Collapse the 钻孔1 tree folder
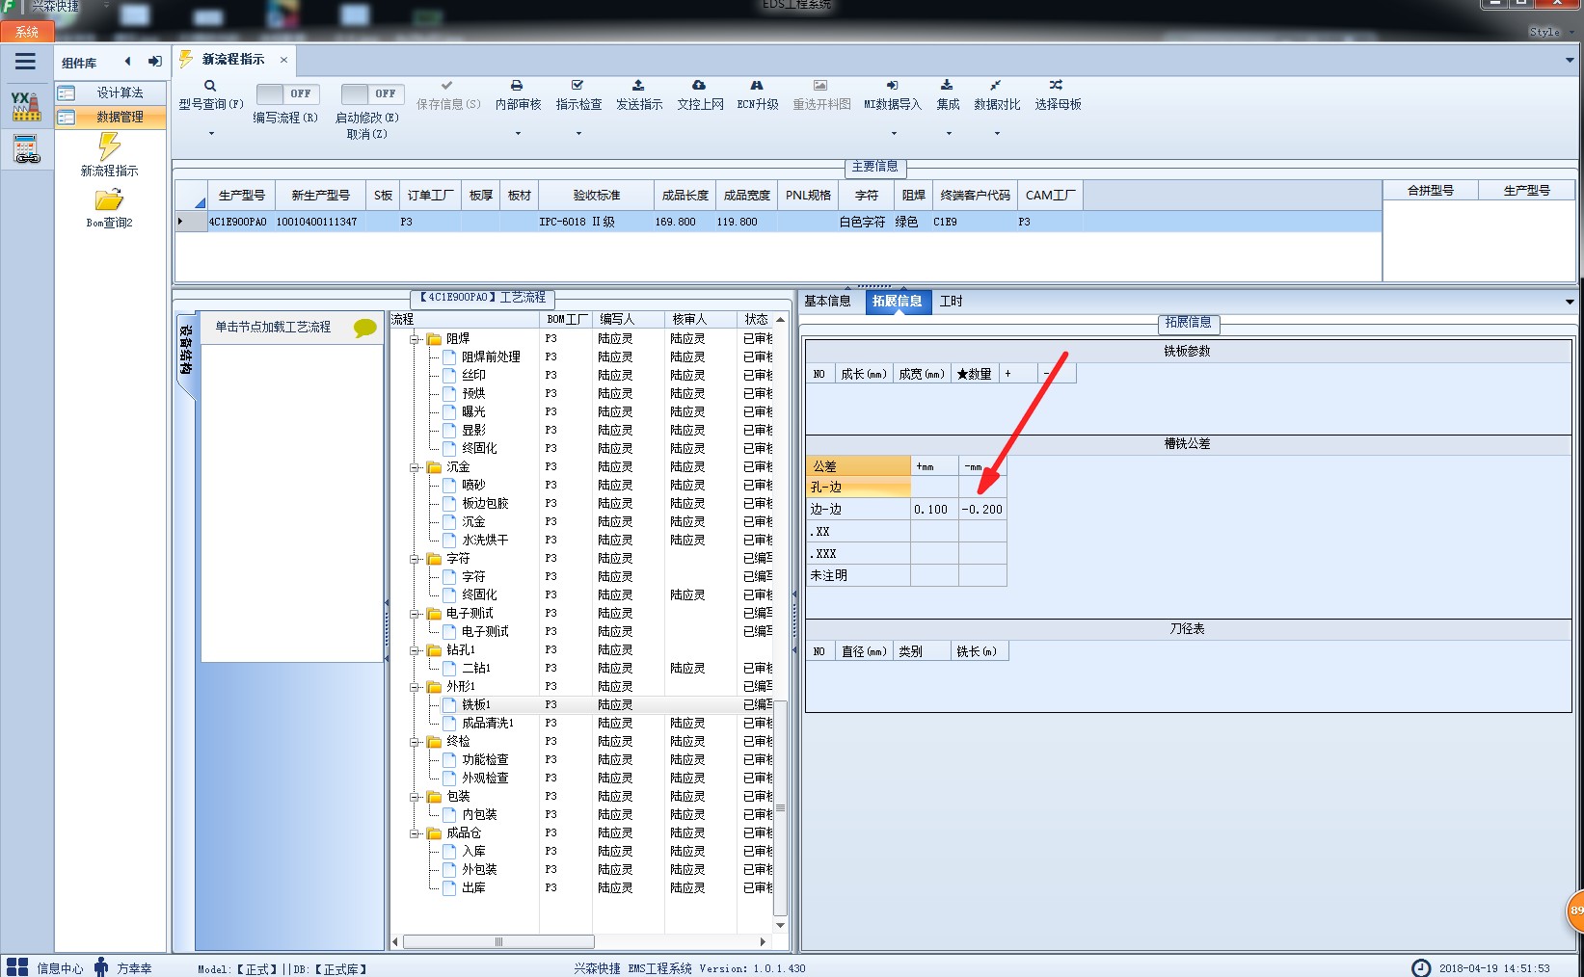The width and height of the screenshot is (1584, 977). pyautogui.click(x=416, y=650)
